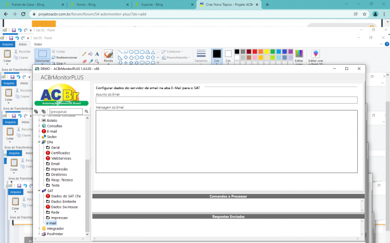Screen dimensions: 390x243
Task: Click the Chrome address bar URL
Action: coord(92,14)
